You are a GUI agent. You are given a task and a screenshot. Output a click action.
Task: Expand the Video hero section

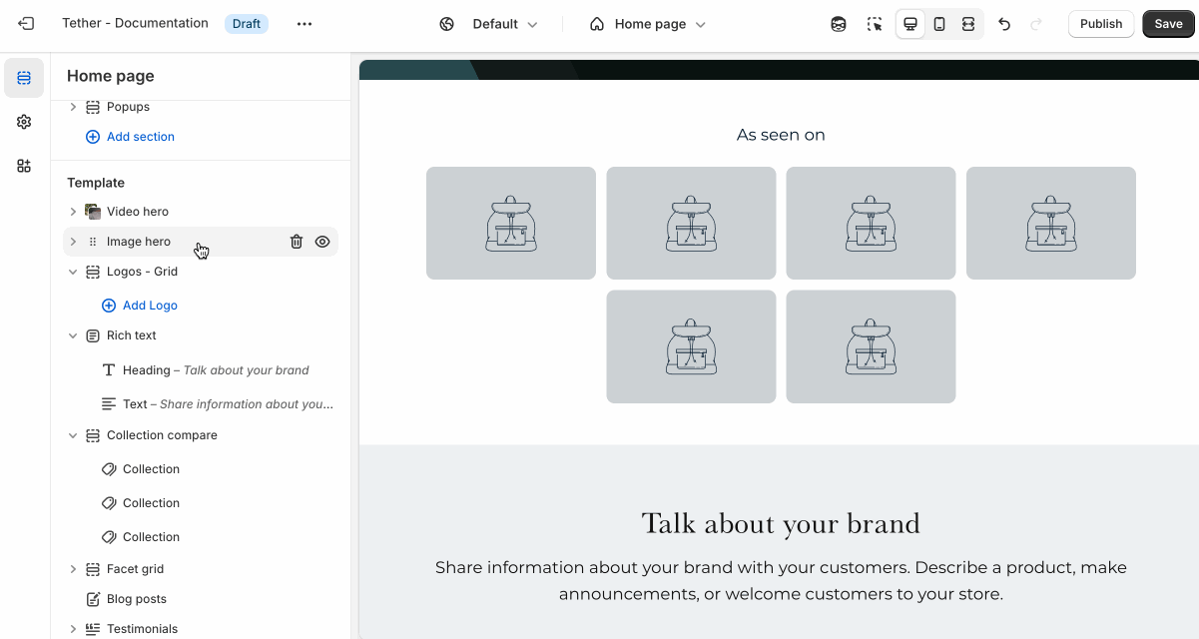click(73, 212)
